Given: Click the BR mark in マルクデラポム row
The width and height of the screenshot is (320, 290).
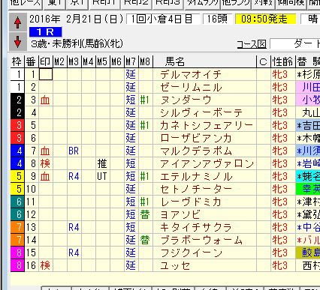Looking at the screenshot, I should point(74,151).
